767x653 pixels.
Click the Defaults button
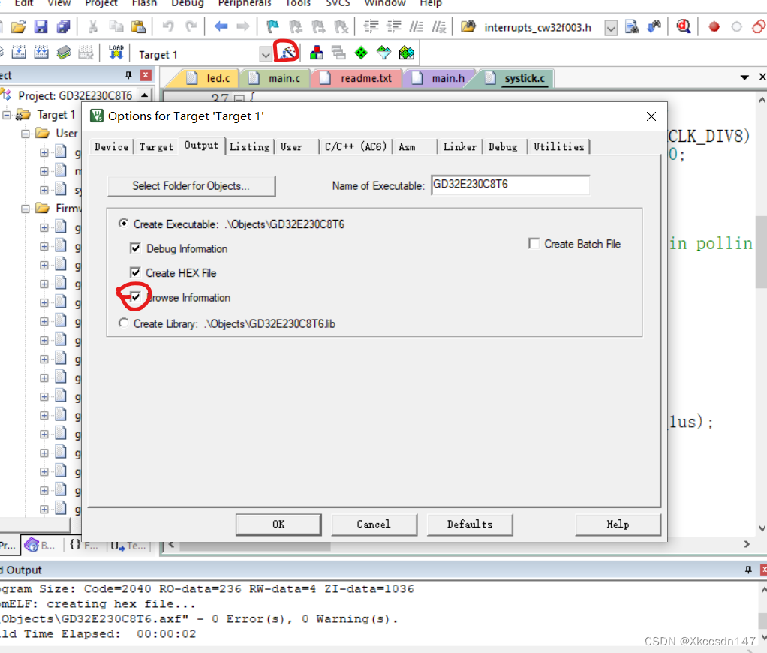point(470,525)
